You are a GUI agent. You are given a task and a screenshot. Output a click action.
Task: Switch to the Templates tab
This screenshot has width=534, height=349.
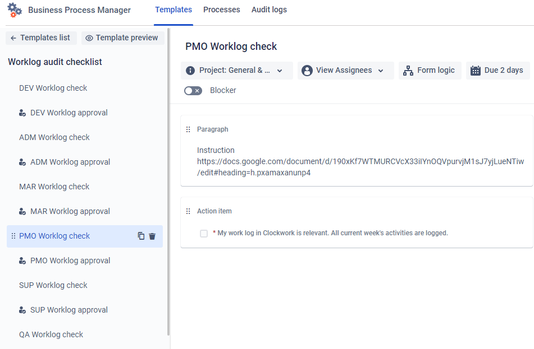[174, 10]
